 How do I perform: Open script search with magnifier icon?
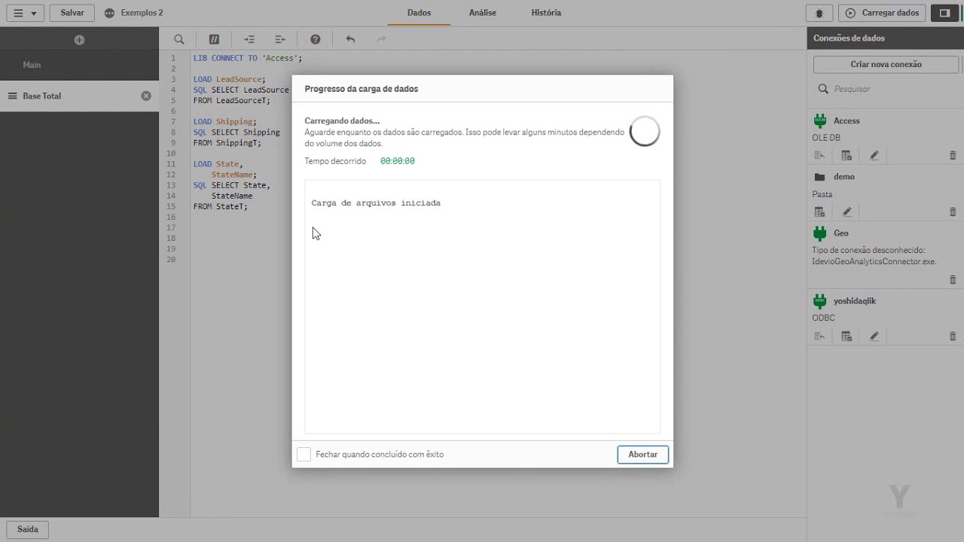pos(179,39)
